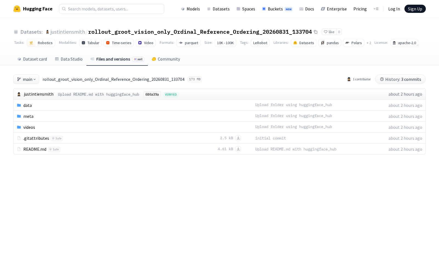The image size is (439, 274).
Task: Click the top commit message 'Upload README.md'
Action: click(x=99, y=94)
